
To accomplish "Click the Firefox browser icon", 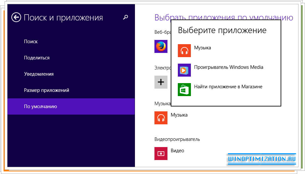I will pyautogui.click(x=161, y=46).
